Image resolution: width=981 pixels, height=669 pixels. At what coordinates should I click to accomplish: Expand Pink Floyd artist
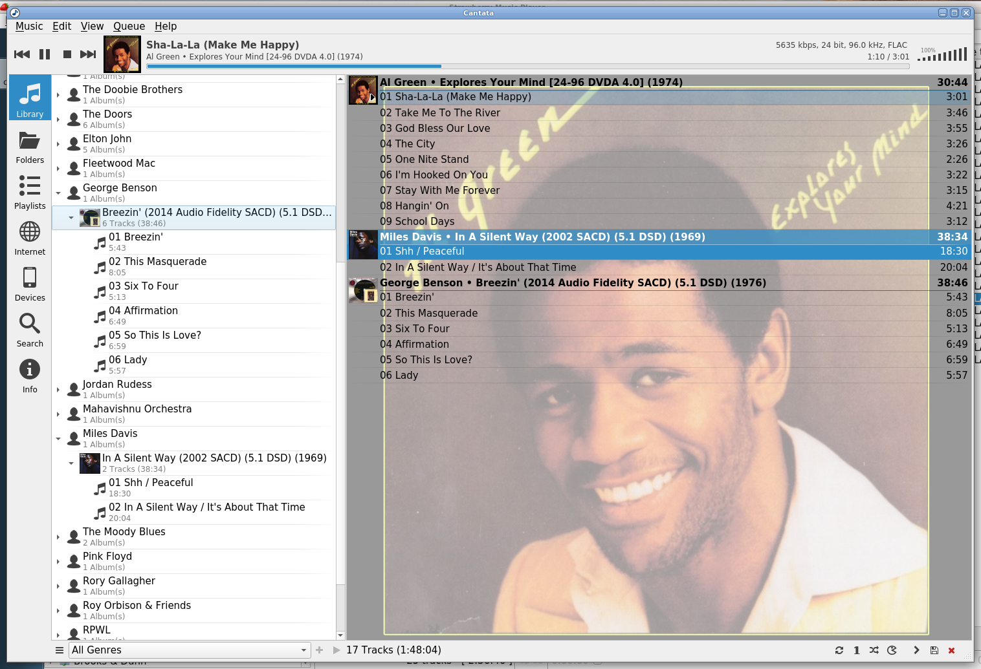tap(58, 562)
